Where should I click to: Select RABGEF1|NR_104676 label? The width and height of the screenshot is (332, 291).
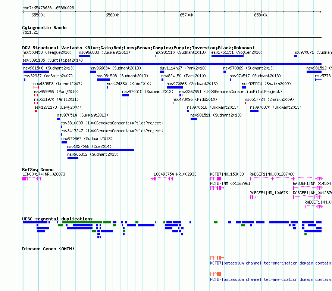(269, 193)
